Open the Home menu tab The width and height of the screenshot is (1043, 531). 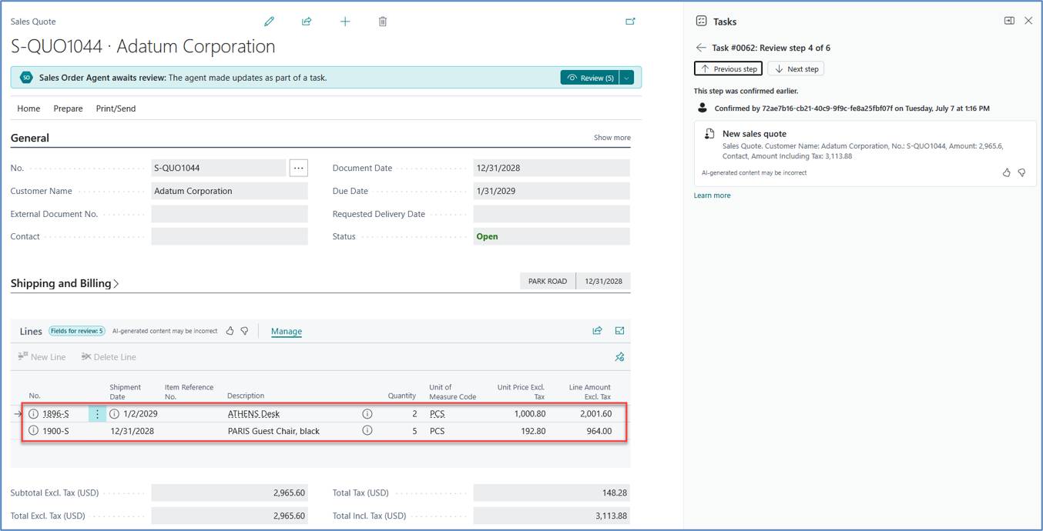(x=29, y=109)
